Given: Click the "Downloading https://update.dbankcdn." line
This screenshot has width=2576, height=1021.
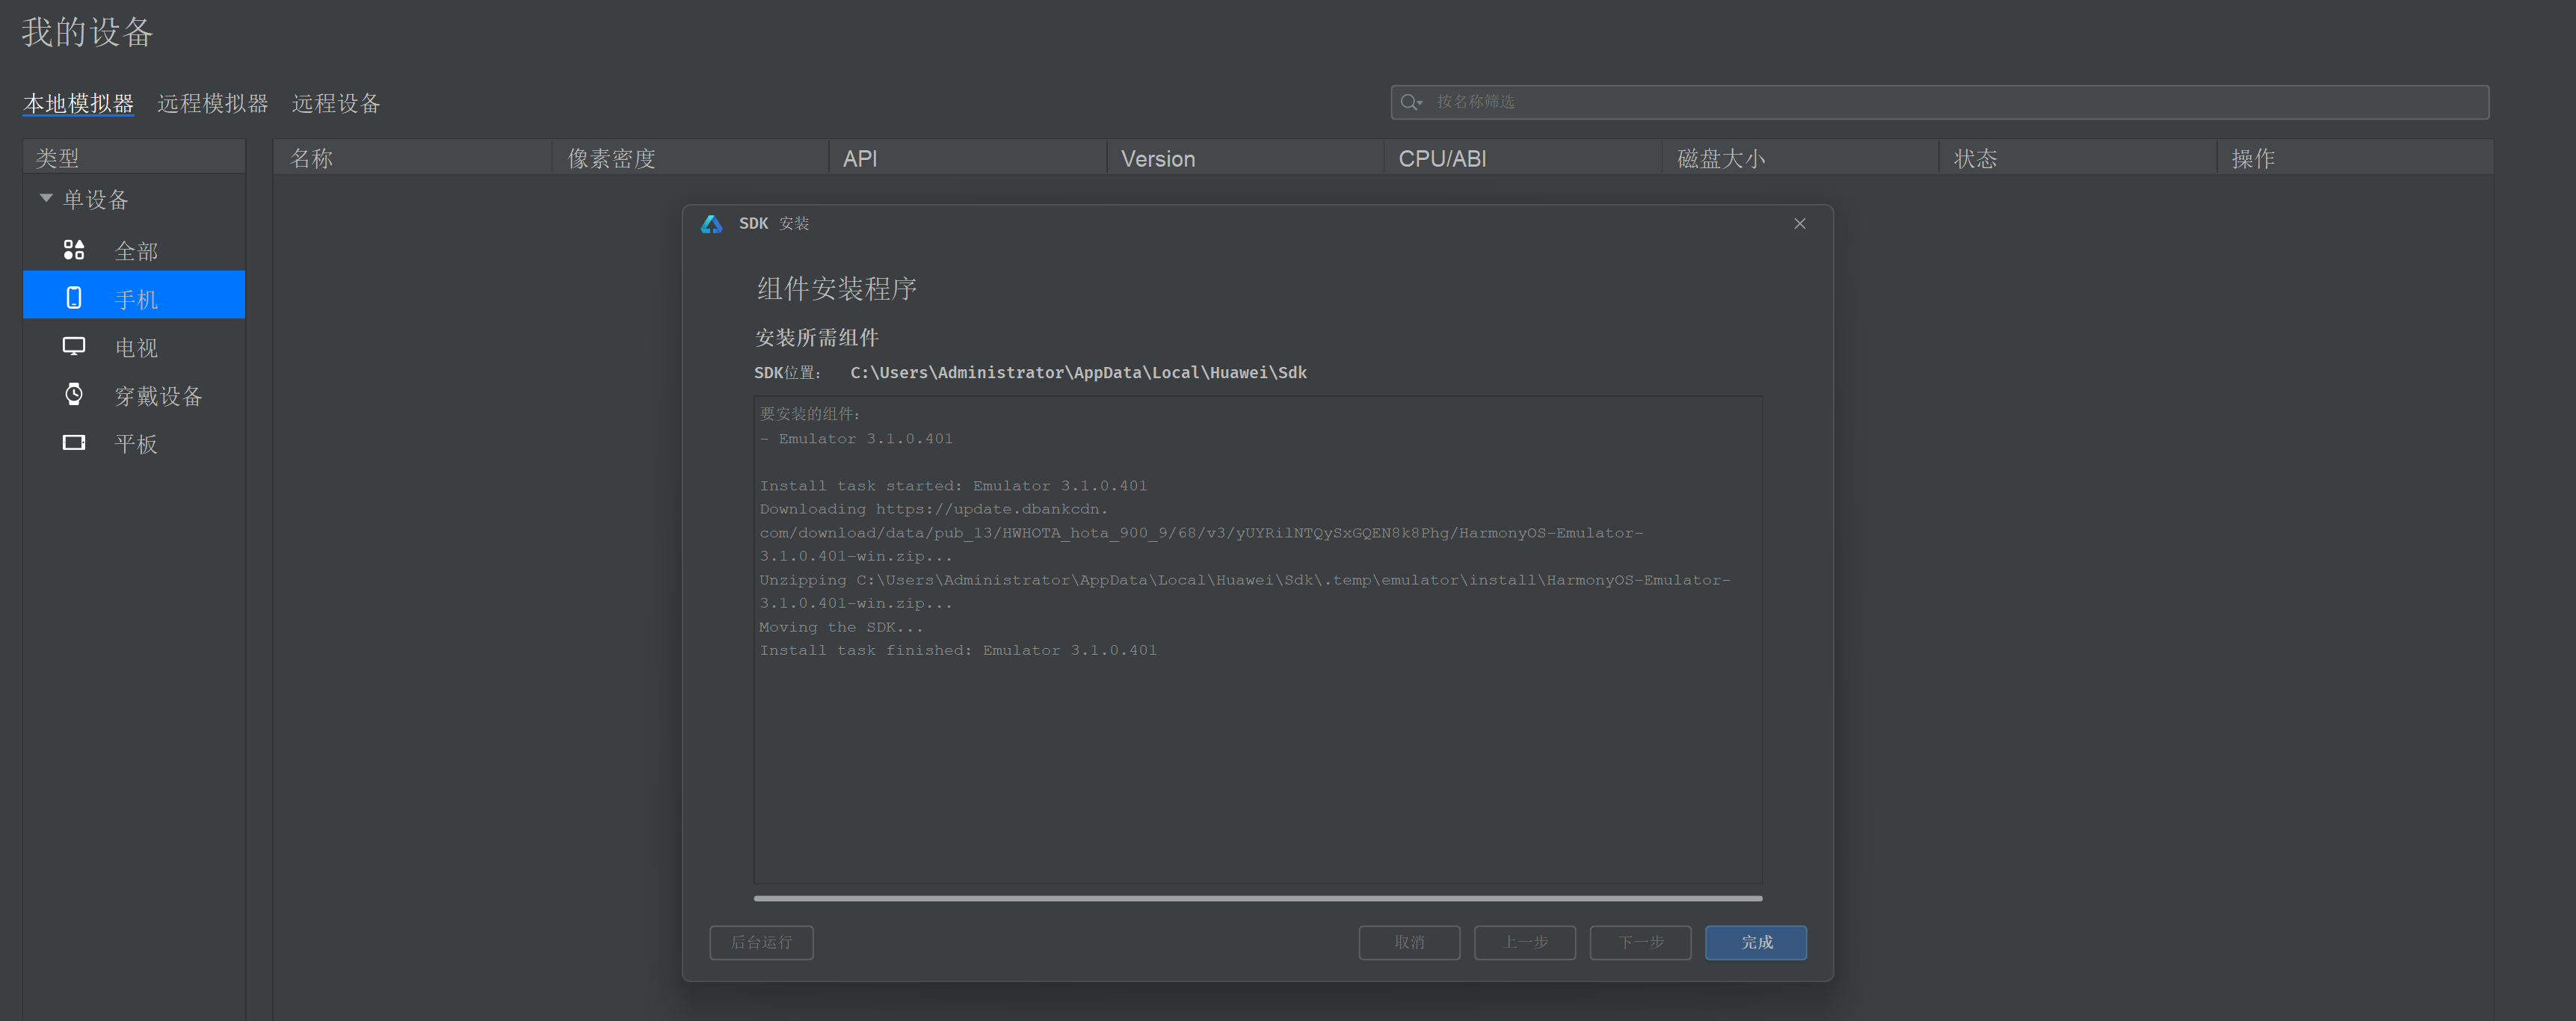Looking at the screenshot, I should [934, 509].
